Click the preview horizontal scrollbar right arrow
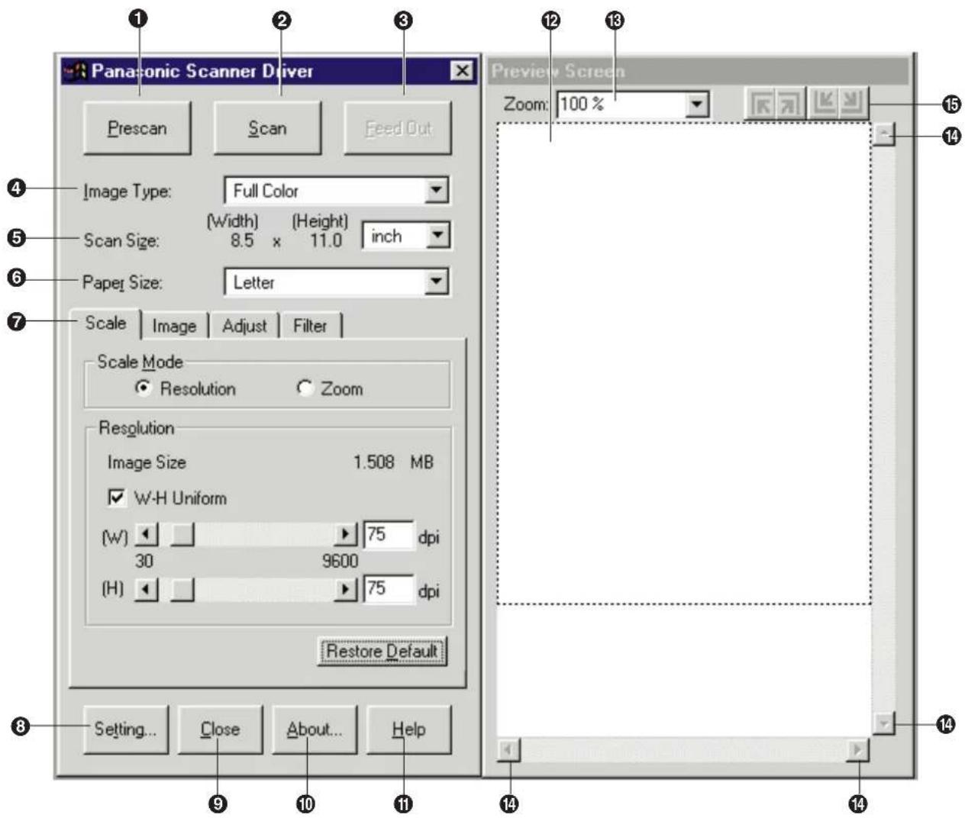The height and width of the screenshot is (821, 965). (x=858, y=751)
